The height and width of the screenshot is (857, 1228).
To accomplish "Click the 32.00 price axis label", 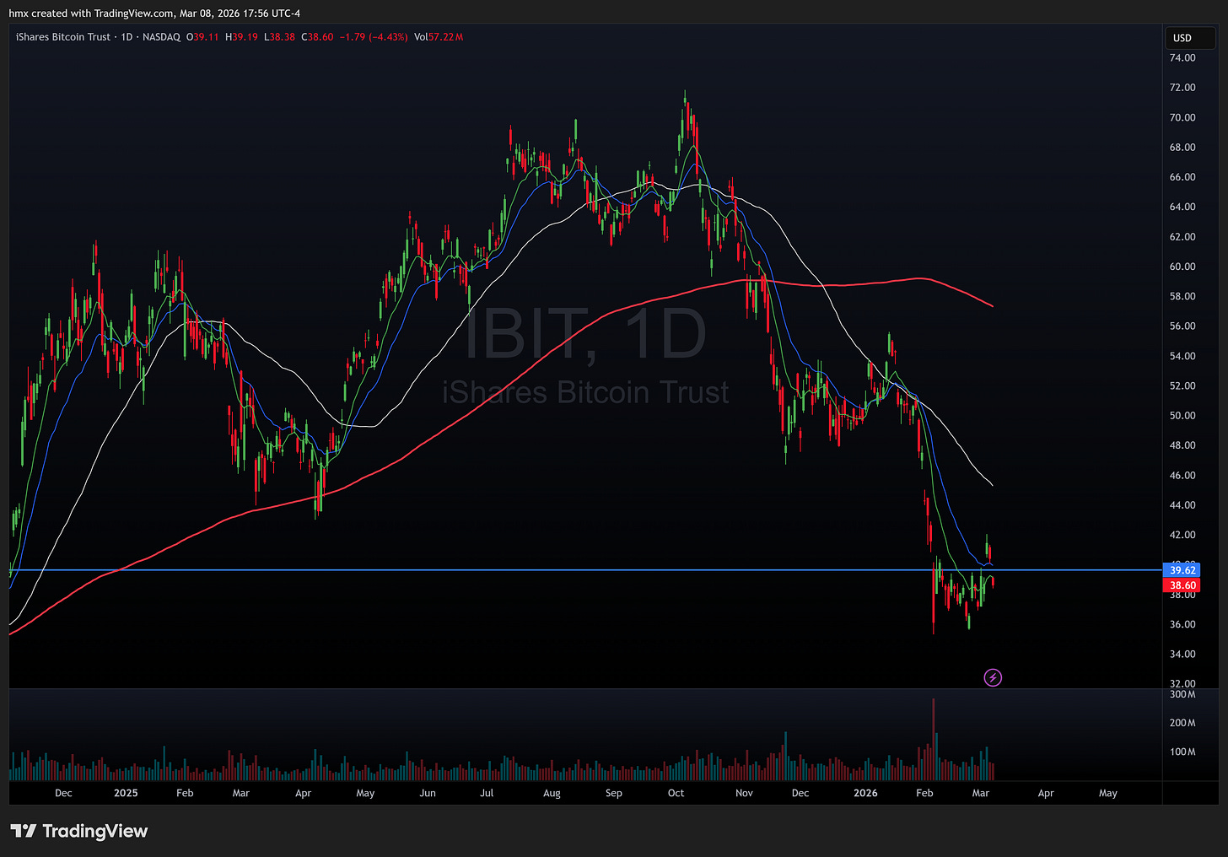I will [x=1182, y=684].
